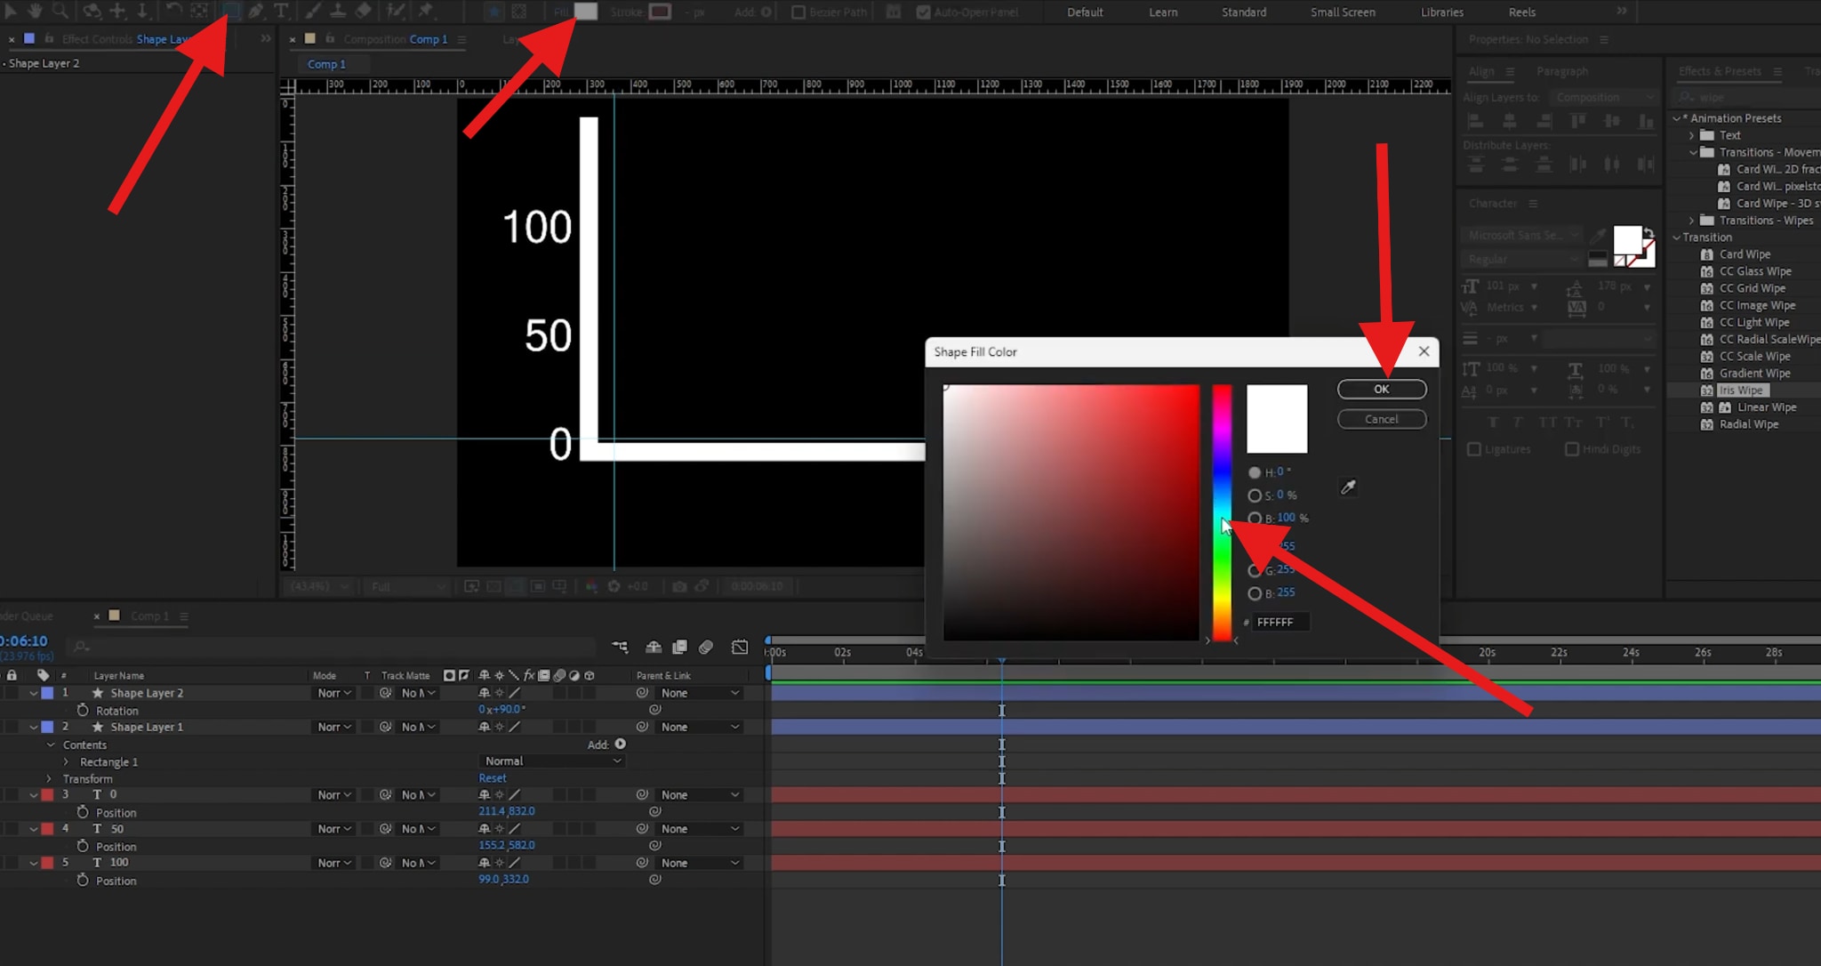Screen dimensions: 1821x966
Task: Toggle the Auto-Open Panel checkbox
Action: click(x=921, y=12)
